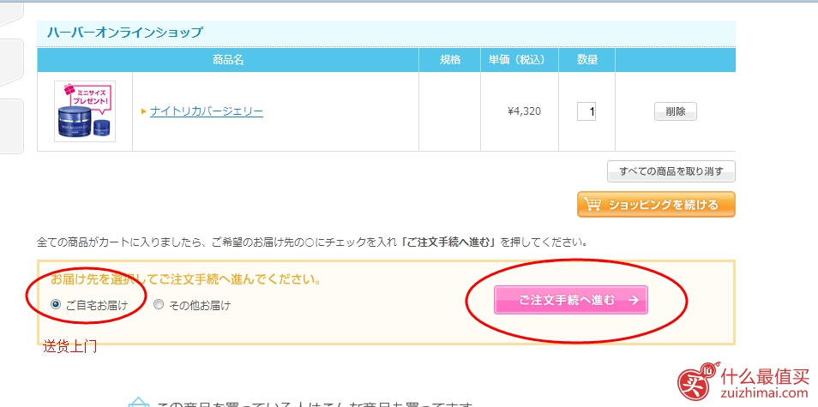Click the orange arrow beside the product name
818x407 pixels.
144,111
